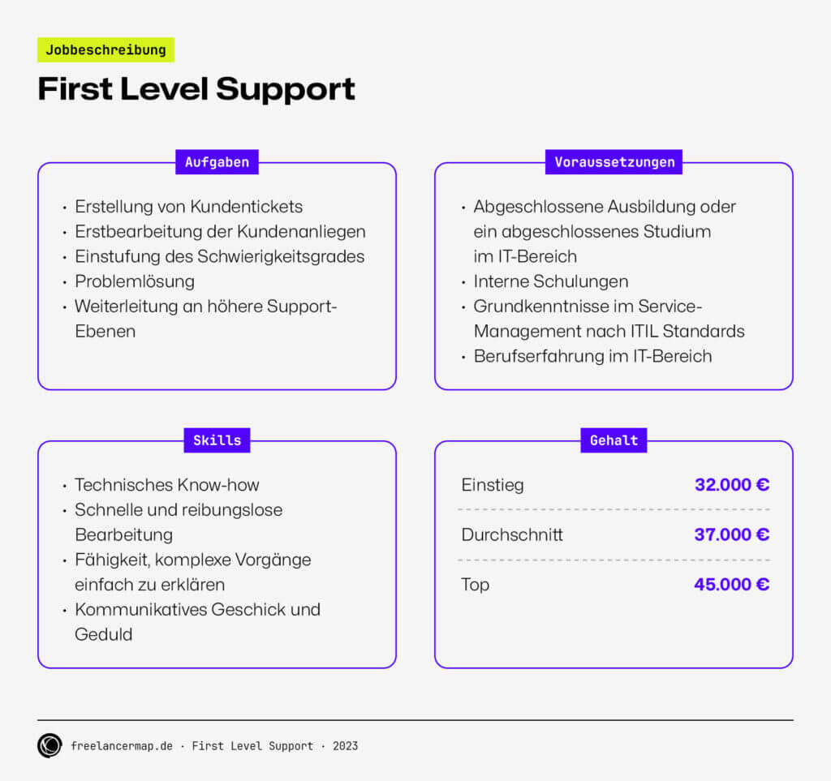Screen dimensions: 831x781
Task: Click the freelancermap logo icon in footer
Action: click(50, 745)
